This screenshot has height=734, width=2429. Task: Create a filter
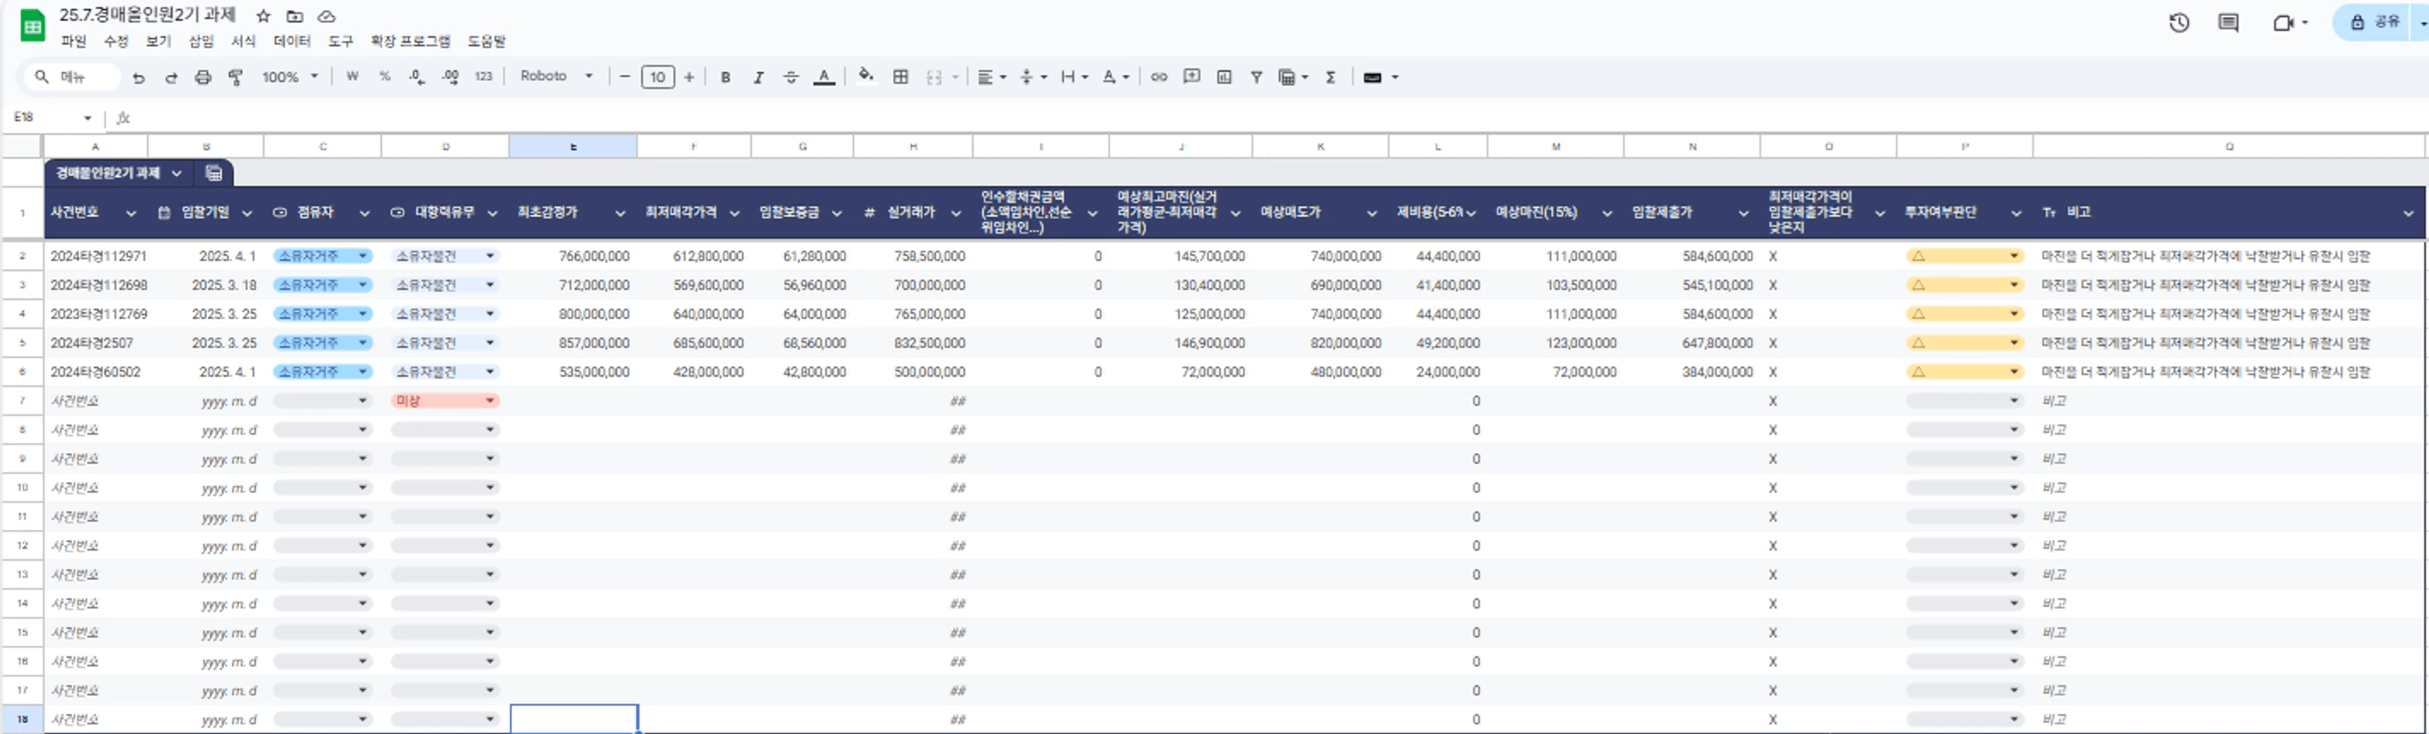1256,77
